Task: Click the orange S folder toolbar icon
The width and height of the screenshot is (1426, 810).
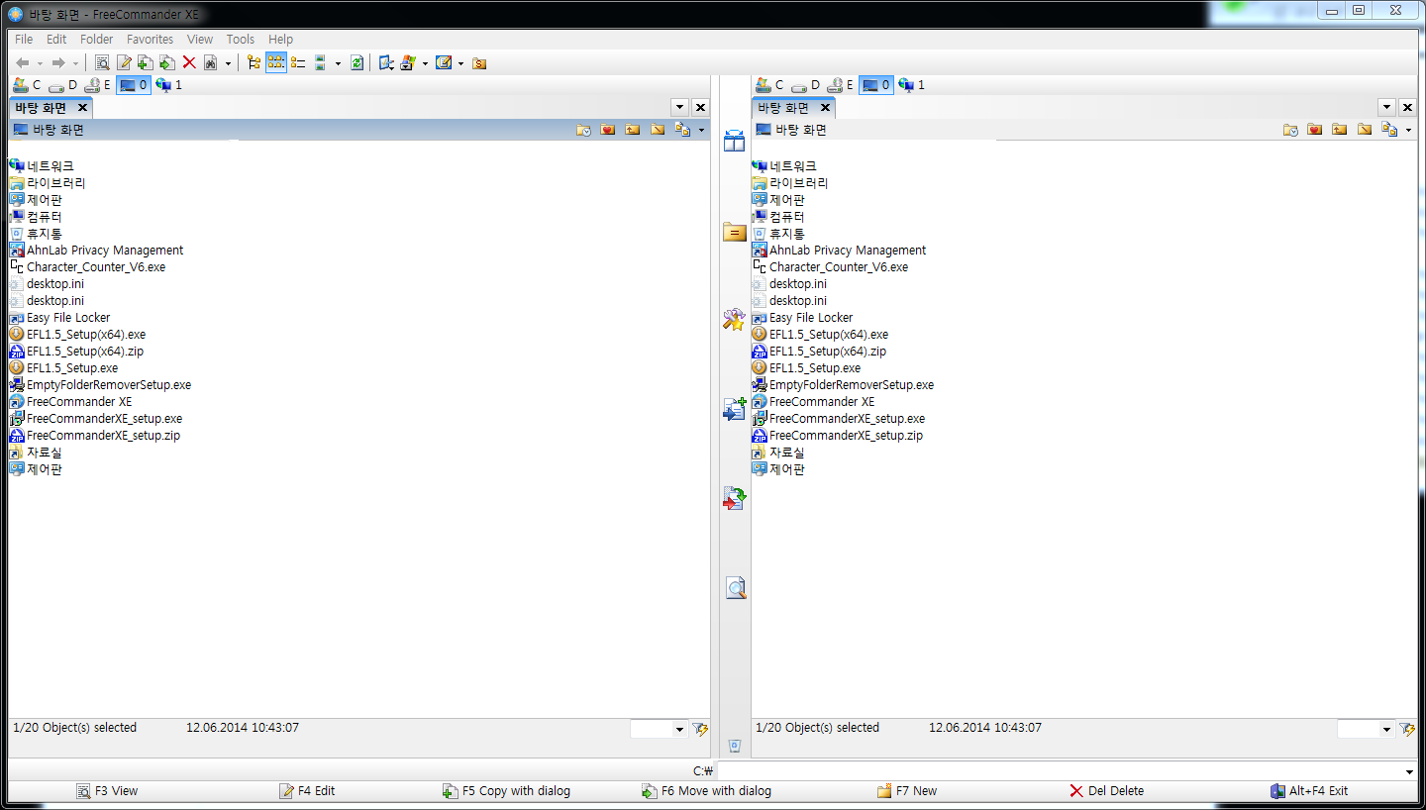Action: point(479,63)
